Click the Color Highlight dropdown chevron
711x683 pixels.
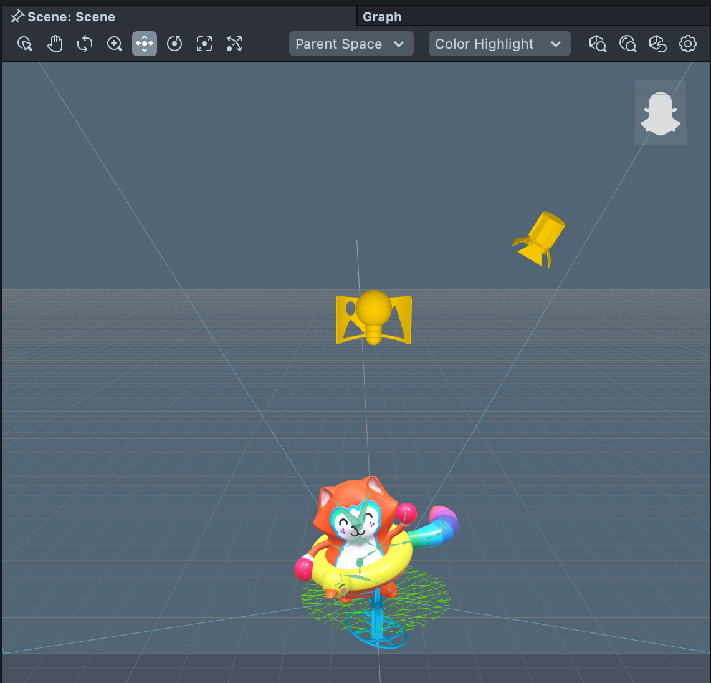coord(556,44)
